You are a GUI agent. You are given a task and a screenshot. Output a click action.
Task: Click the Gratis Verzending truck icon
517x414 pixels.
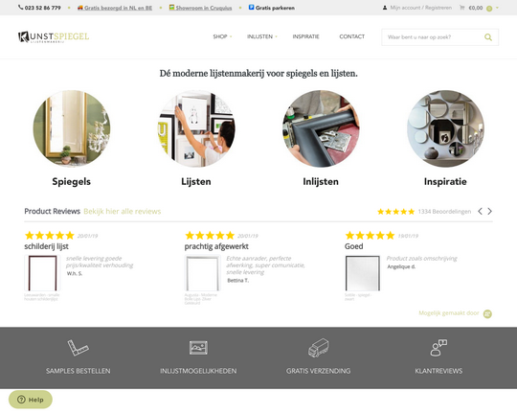[x=318, y=348]
